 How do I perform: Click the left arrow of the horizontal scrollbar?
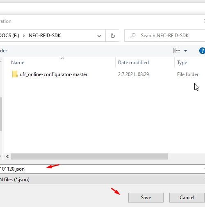(x=7, y=156)
